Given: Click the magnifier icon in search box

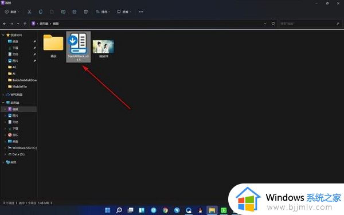Looking at the screenshot, I should tap(338, 24).
